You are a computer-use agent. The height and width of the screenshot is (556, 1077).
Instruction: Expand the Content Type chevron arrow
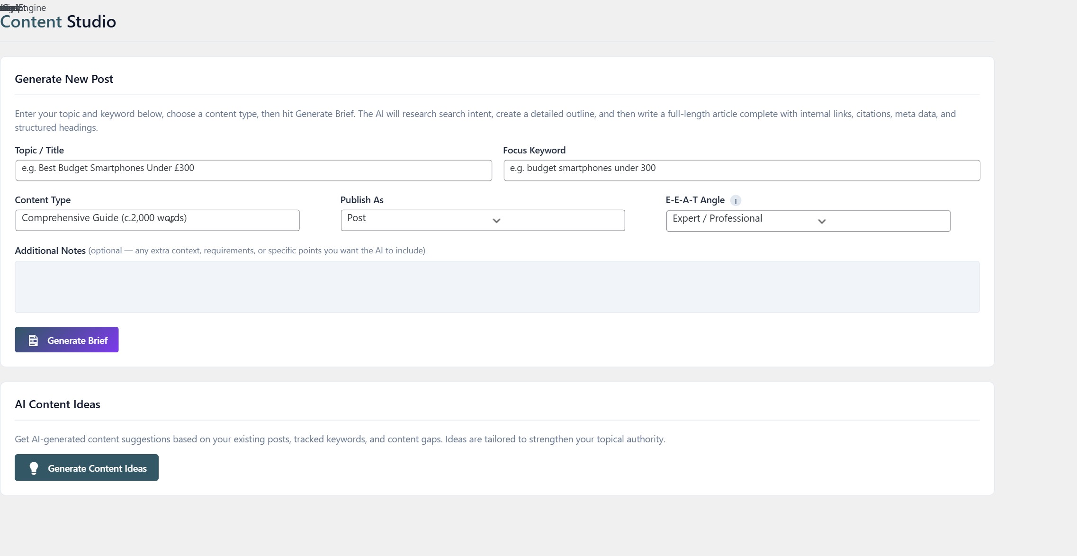171,220
